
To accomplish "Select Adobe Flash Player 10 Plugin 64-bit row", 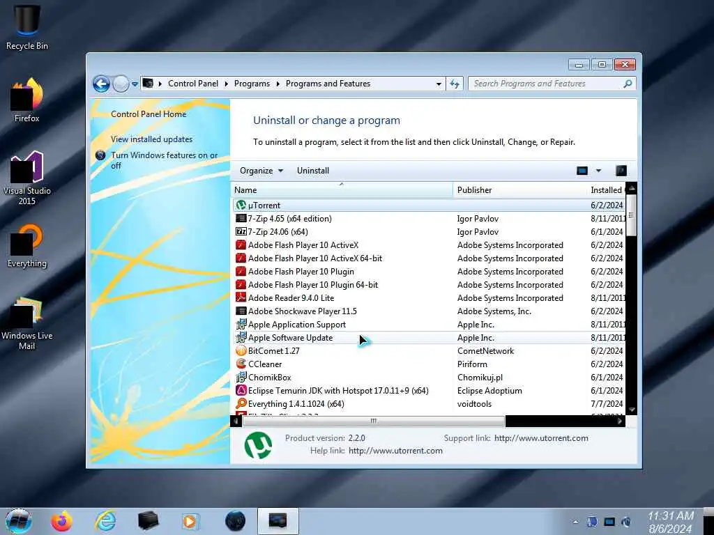I will click(429, 284).
